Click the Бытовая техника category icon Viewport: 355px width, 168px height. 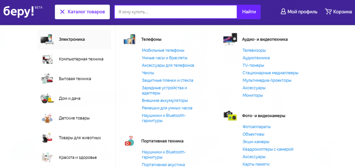point(47,79)
